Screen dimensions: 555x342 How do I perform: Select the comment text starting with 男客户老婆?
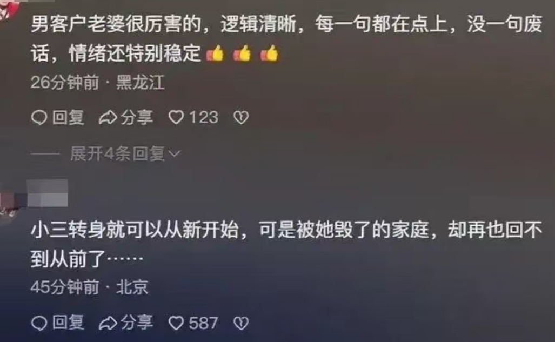pos(286,39)
